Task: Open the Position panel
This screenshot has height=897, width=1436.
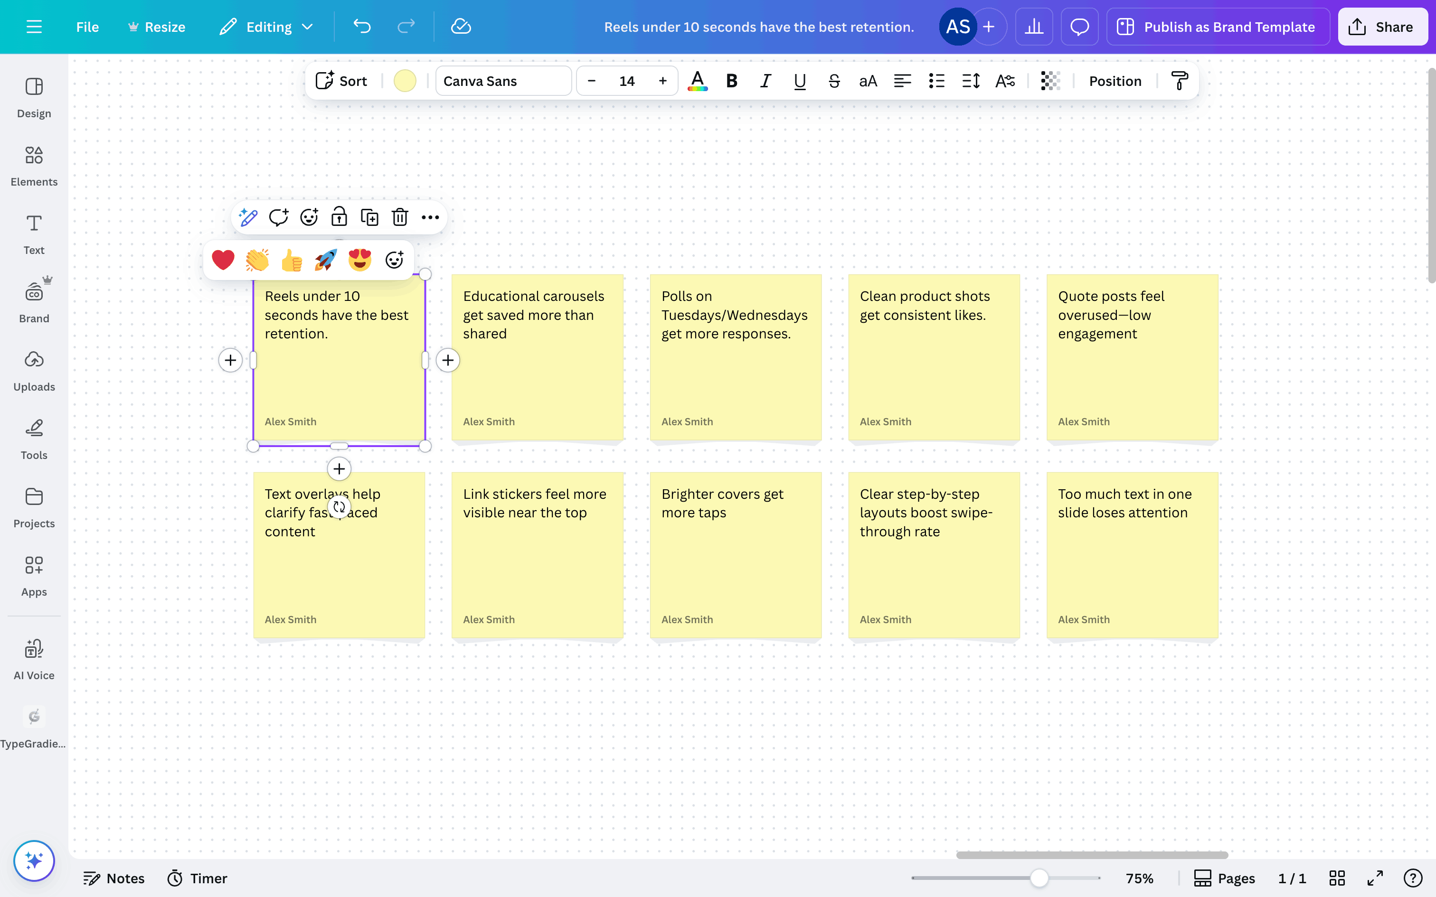Action: tap(1115, 81)
